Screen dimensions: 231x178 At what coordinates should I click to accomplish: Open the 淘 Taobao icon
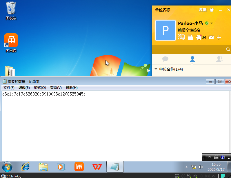coord(181,37)
